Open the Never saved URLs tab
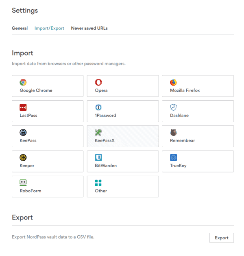244x256 pixels. point(89,28)
